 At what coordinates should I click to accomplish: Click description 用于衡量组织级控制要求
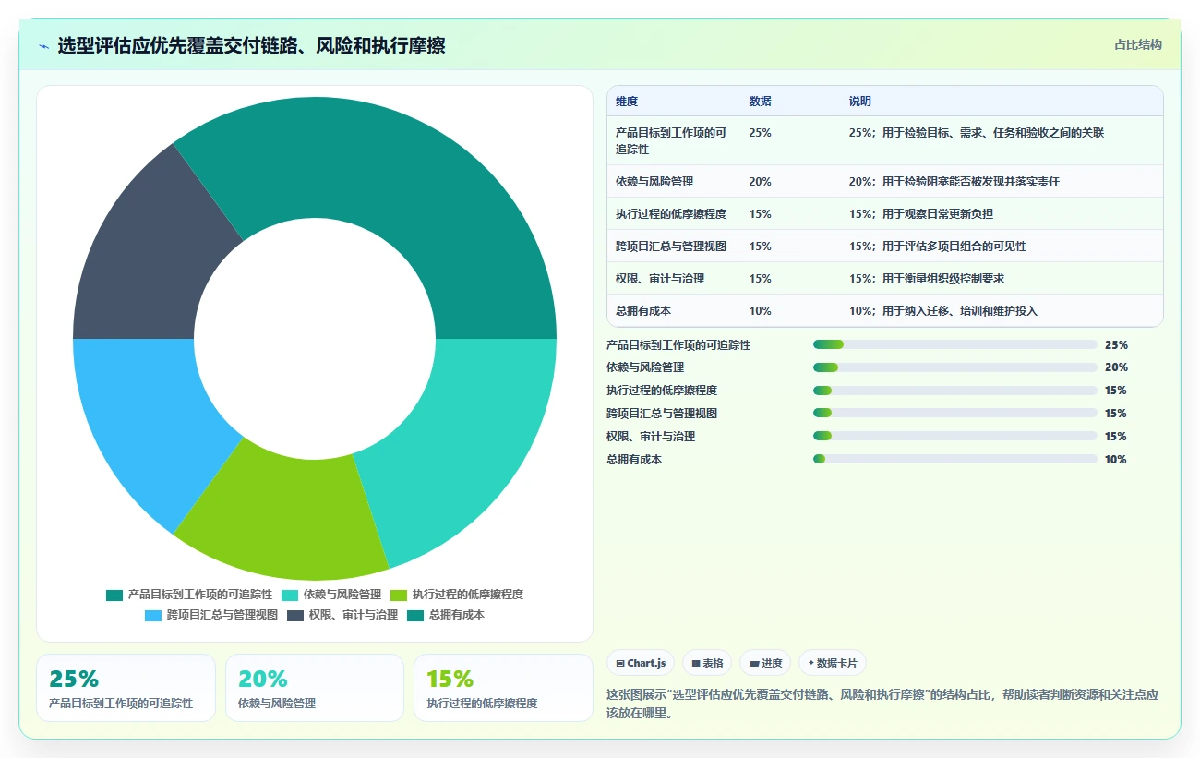[x=943, y=279]
